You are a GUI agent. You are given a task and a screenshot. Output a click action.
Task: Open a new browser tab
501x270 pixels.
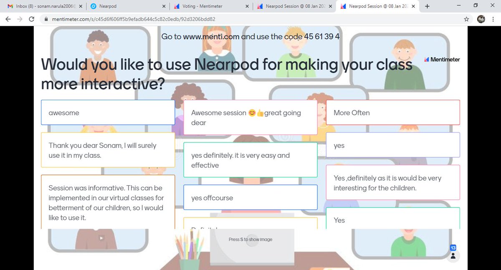(427, 6)
